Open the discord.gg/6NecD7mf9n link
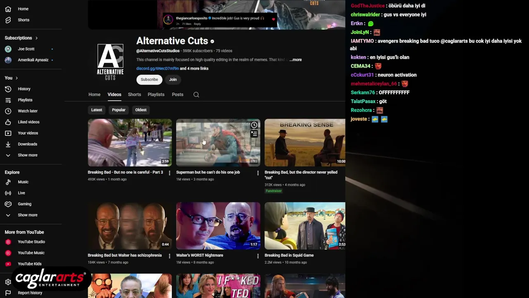 click(x=157, y=69)
